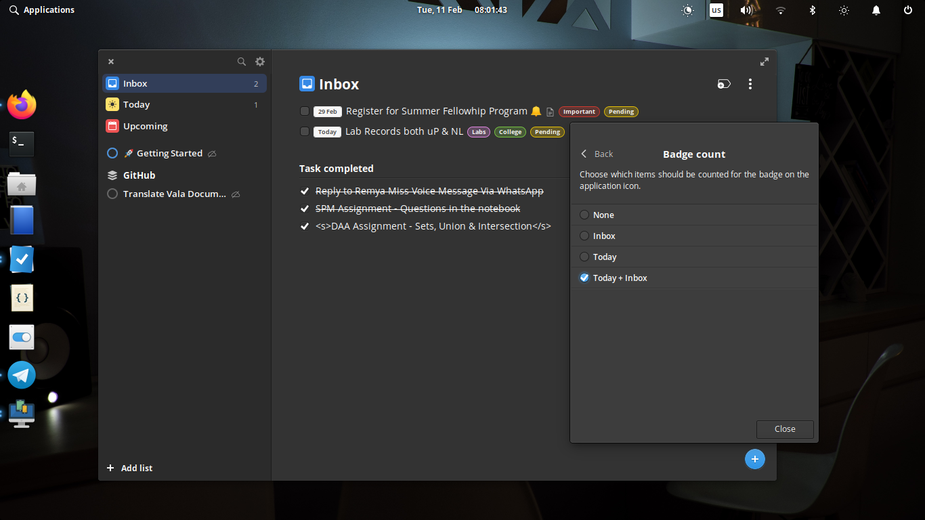Viewport: 925px width, 520px height.
Task: Click the Close button in dialog
Action: [x=785, y=429]
